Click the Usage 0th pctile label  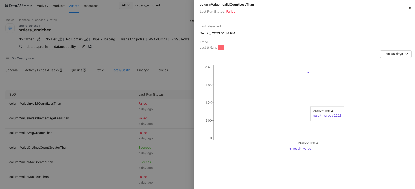[x=132, y=39]
